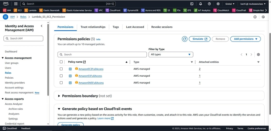This screenshot has height=131, width=271.
Task: Open table preferences gear icon
Action: [x=258, y=54]
